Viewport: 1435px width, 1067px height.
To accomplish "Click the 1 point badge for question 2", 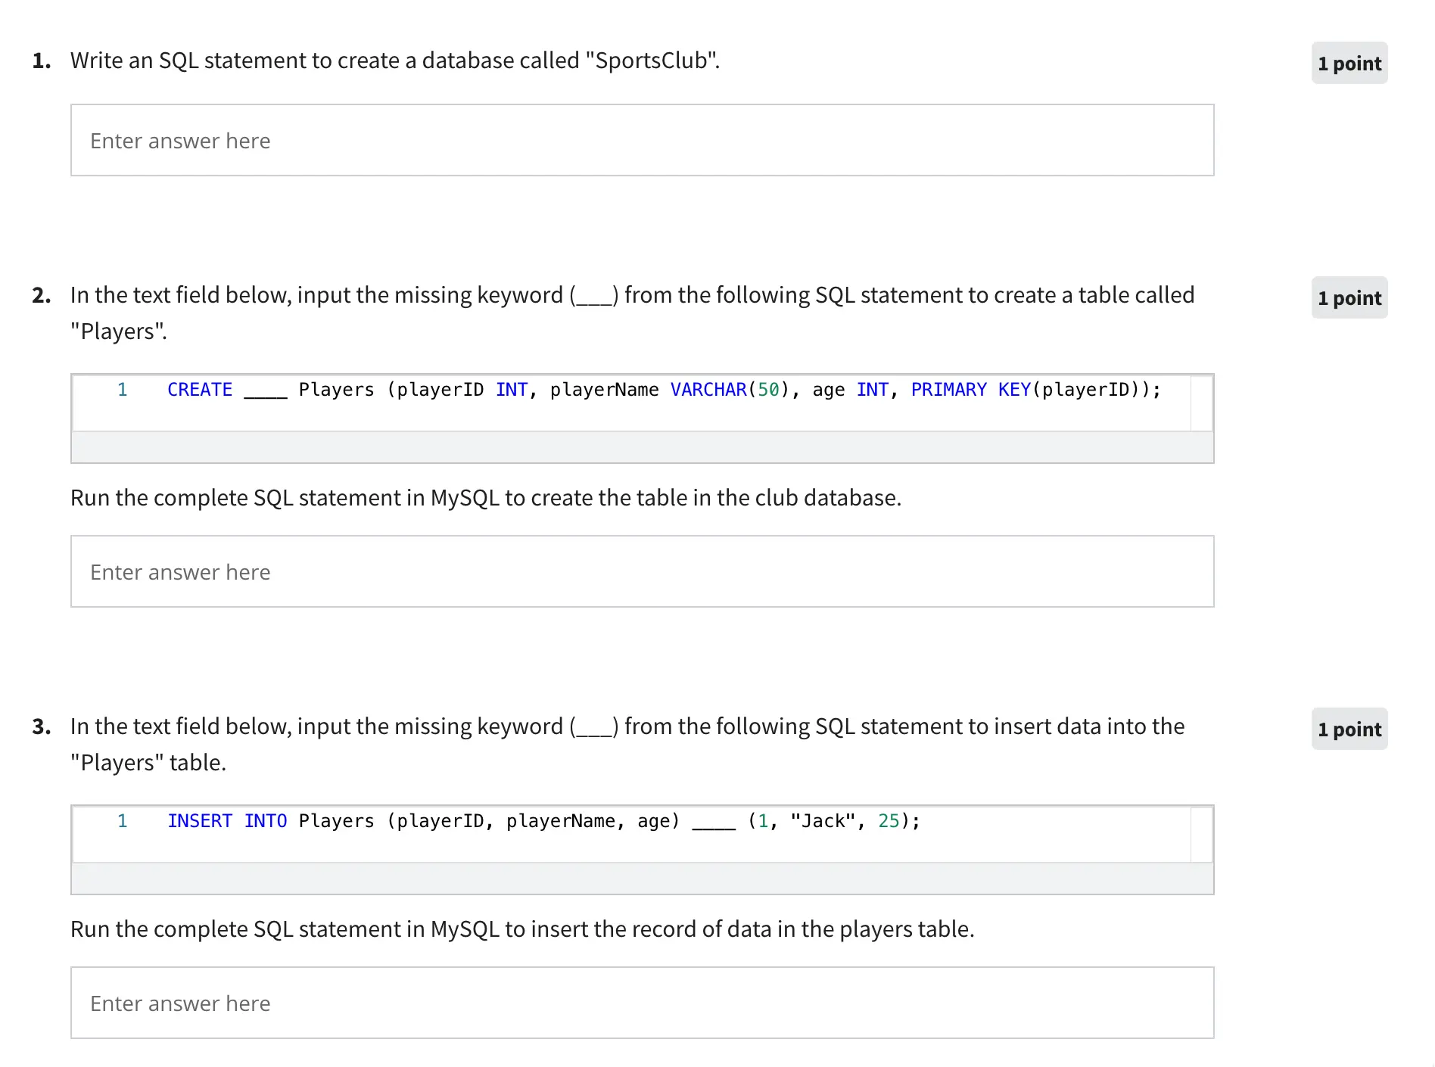I will coord(1349,298).
